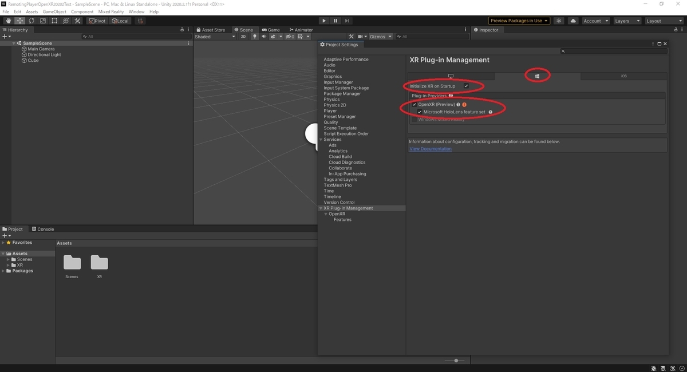This screenshot has height=372, width=687.
Task: Open custom editor tools icon
Action: point(77,21)
